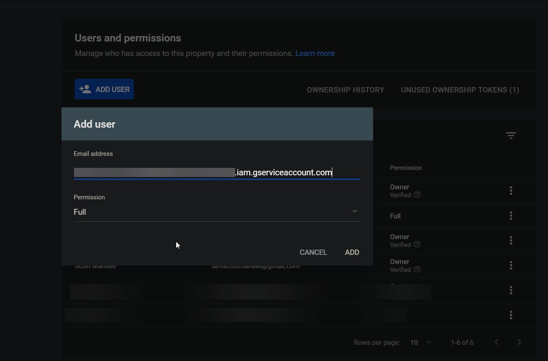Open three-dot menu on the first Owner Verified row
Screen dimensions: 548x361
coord(511,191)
